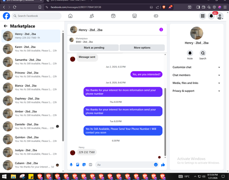Open the browser hamburger menu
Image resolution: width=229 pixels, height=180 pixels.
pyautogui.click(x=225, y=7)
